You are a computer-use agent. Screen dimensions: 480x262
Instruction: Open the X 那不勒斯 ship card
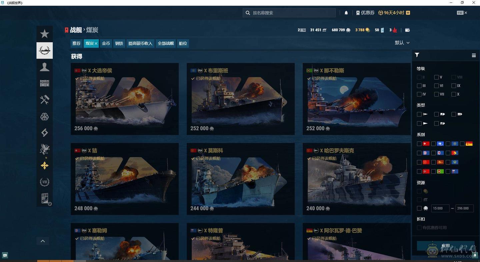click(x=356, y=99)
